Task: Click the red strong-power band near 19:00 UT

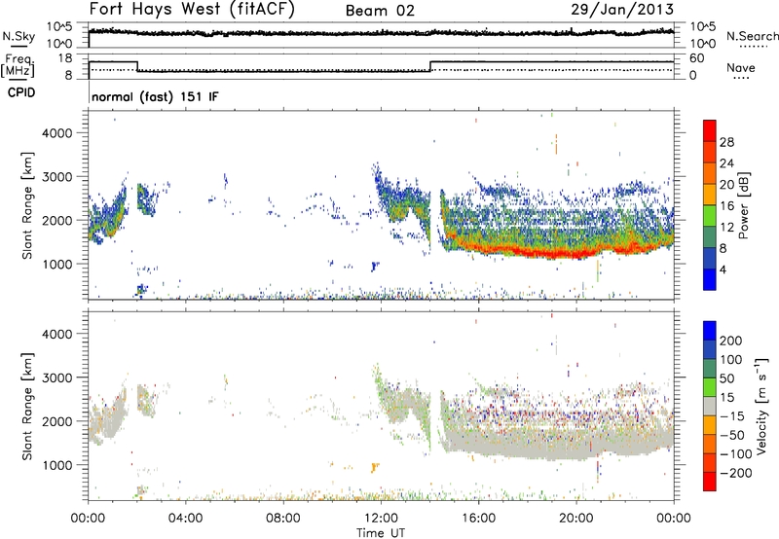Action: pos(551,254)
